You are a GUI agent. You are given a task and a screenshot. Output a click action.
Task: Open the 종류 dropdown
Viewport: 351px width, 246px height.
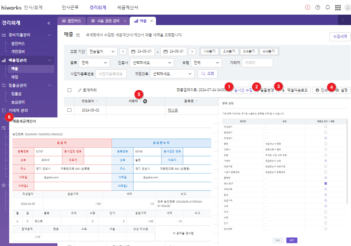click(95, 63)
